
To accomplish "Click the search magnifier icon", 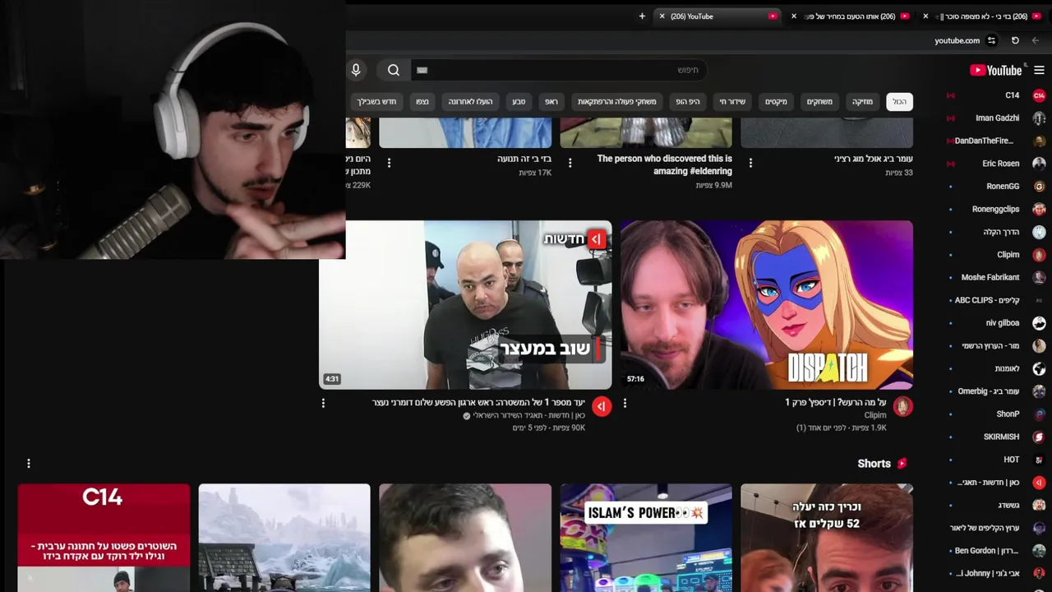I will coord(394,70).
